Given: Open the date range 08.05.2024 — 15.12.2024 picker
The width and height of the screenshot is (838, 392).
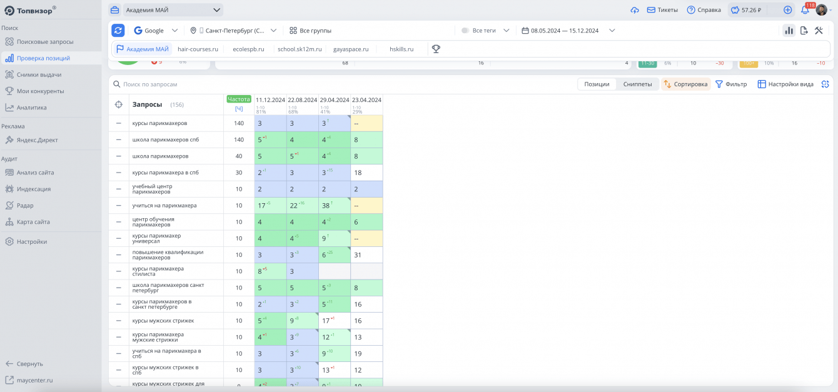Looking at the screenshot, I should click(x=568, y=30).
